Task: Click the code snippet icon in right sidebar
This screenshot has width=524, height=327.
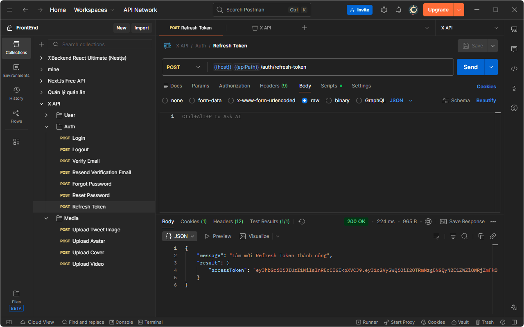Action: (x=514, y=69)
